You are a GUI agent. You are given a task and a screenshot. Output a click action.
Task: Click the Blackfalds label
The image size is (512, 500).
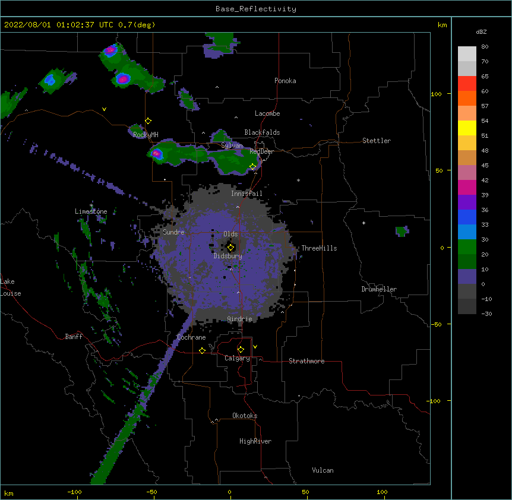pyautogui.click(x=262, y=132)
